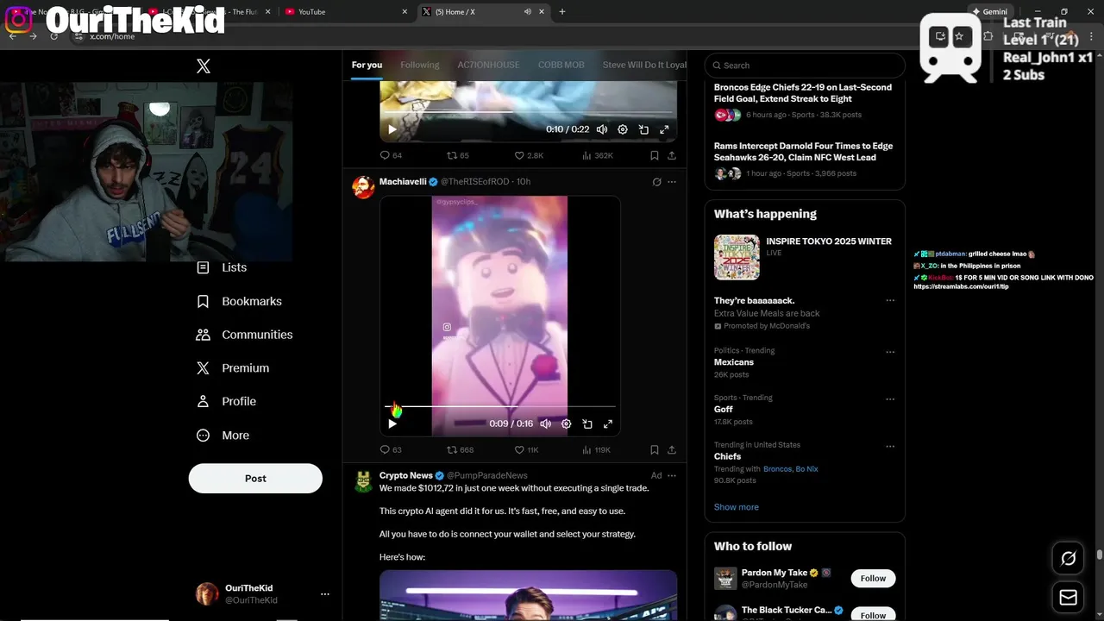Image resolution: width=1104 pixels, height=621 pixels.
Task: View analytics of post with 362K views
Action: [x=598, y=155]
